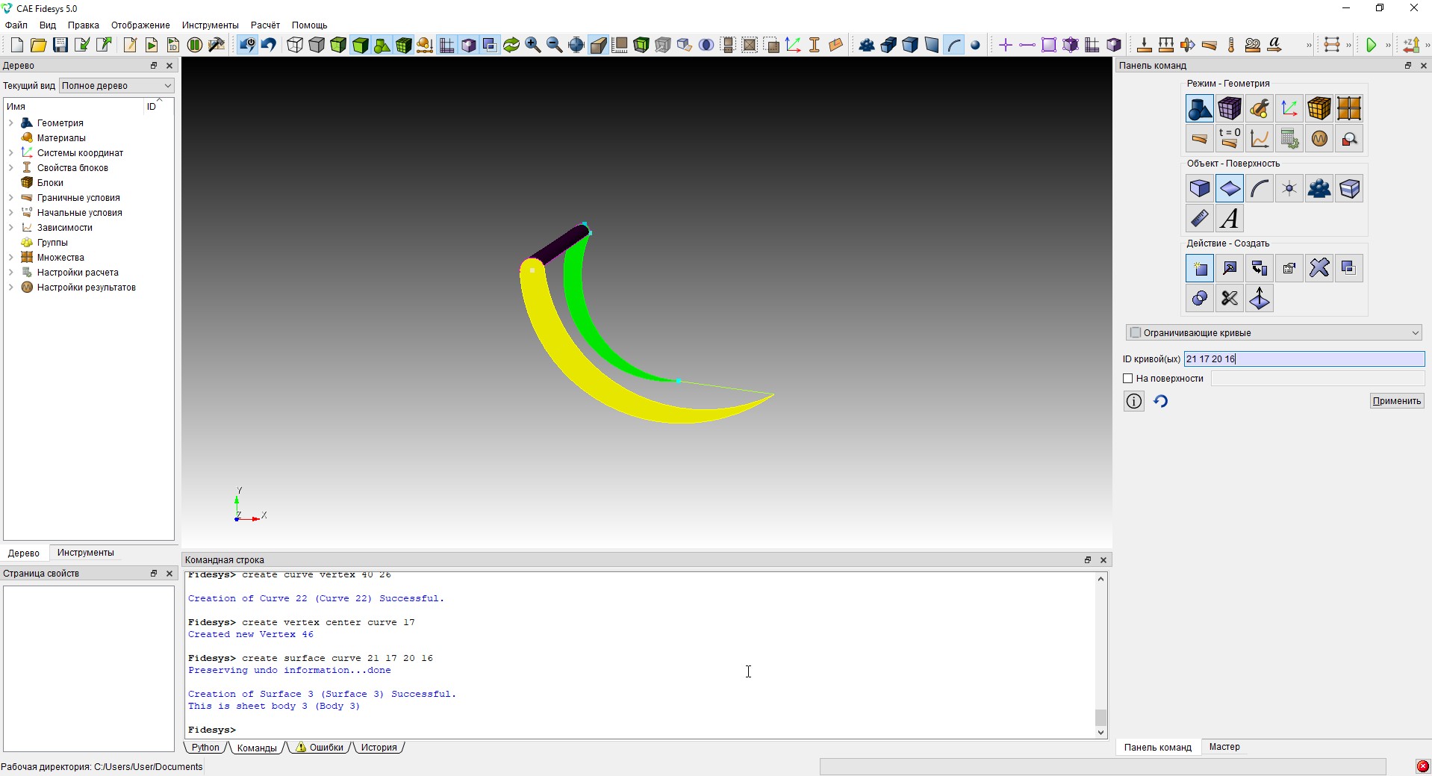This screenshot has height=776, width=1432.
Task: Click the green play run-calculation icon
Action: tap(1371, 46)
